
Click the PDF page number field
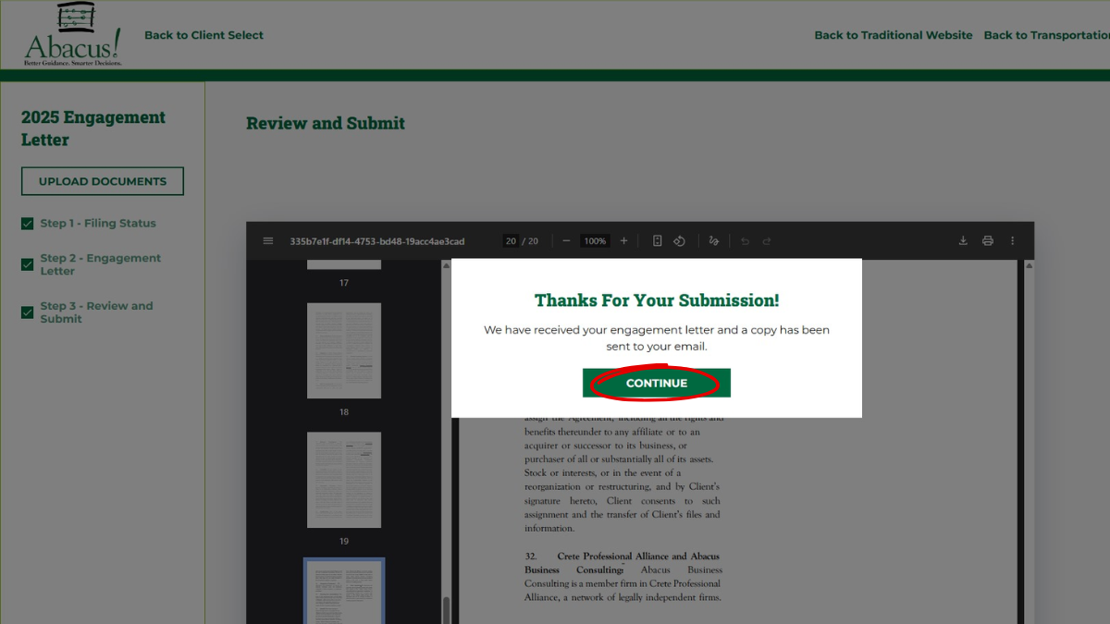point(511,241)
